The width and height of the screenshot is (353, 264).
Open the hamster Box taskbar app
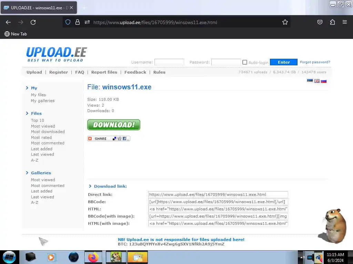116,257
